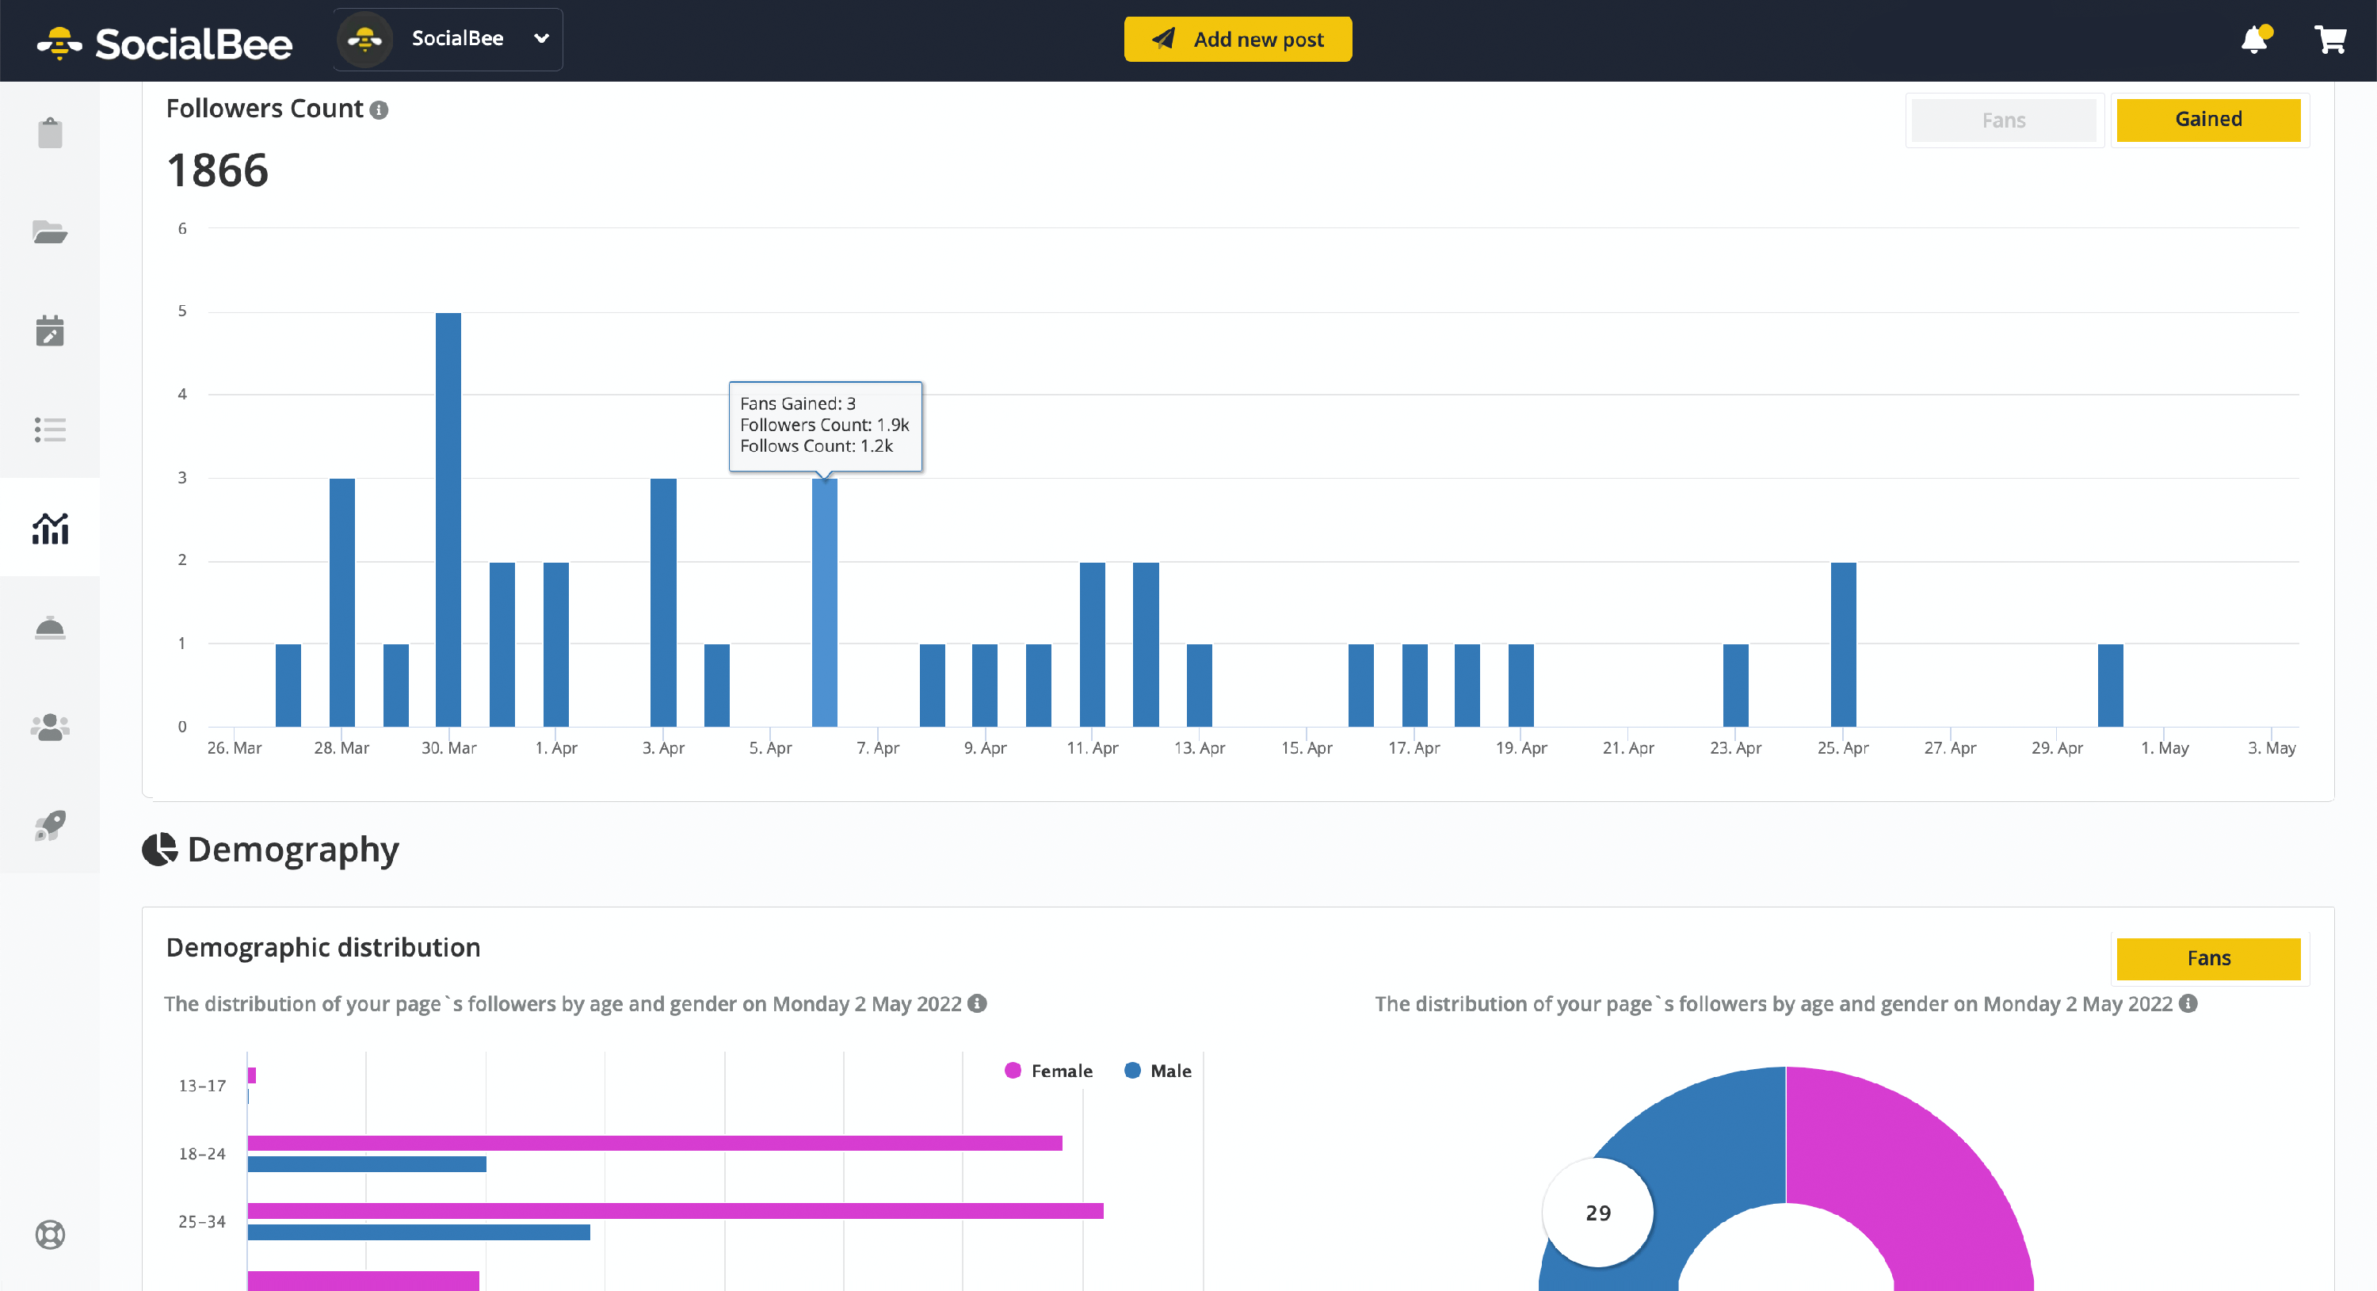Select the analytics chart sidebar icon
This screenshot has width=2377, height=1291.
coord(50,528)
